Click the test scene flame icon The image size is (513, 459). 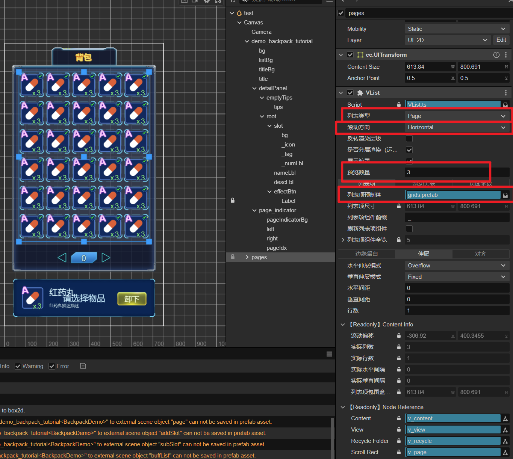[239, 13]
